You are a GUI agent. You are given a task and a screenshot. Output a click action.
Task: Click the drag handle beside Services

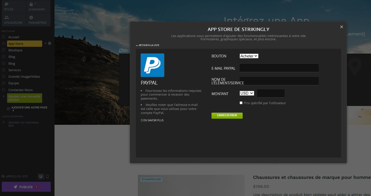click(4, 70)
